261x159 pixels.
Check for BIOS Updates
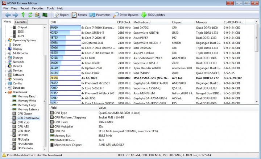click(153, 15)
